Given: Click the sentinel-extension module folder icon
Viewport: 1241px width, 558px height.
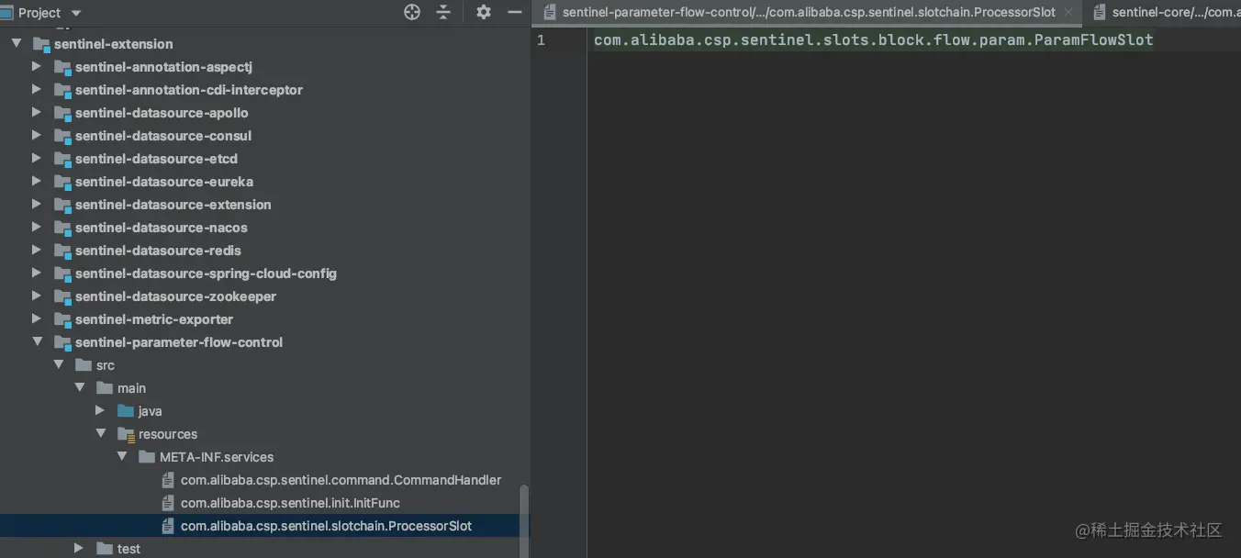Looking at the screenshot, I should pyautogui.click(x=40, y=43).
